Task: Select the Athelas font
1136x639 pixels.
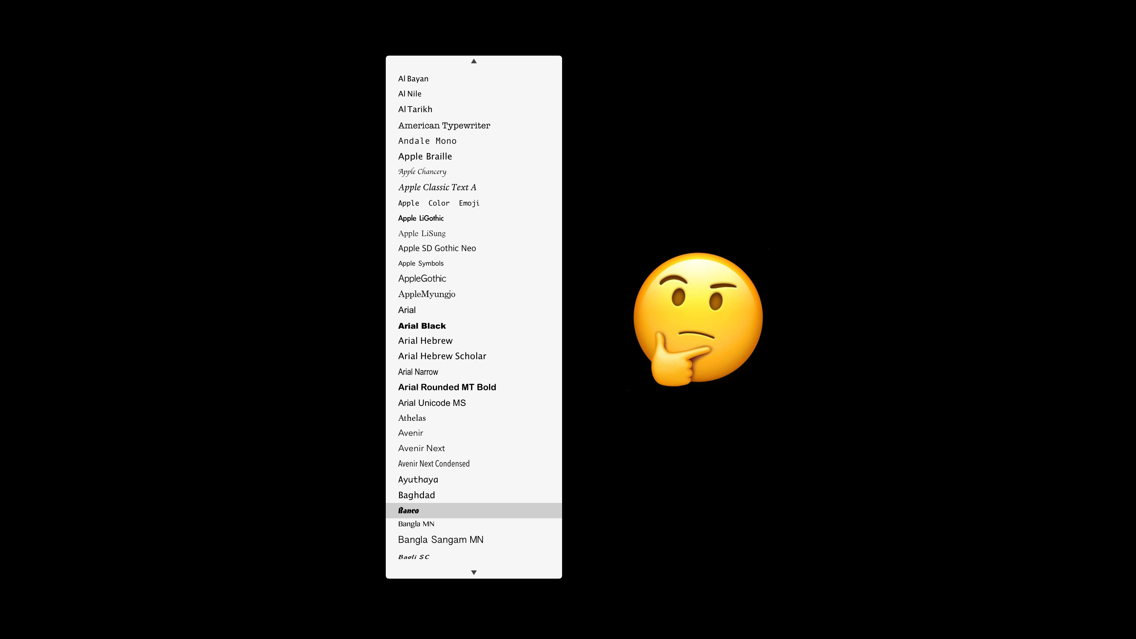Action: 474,418
